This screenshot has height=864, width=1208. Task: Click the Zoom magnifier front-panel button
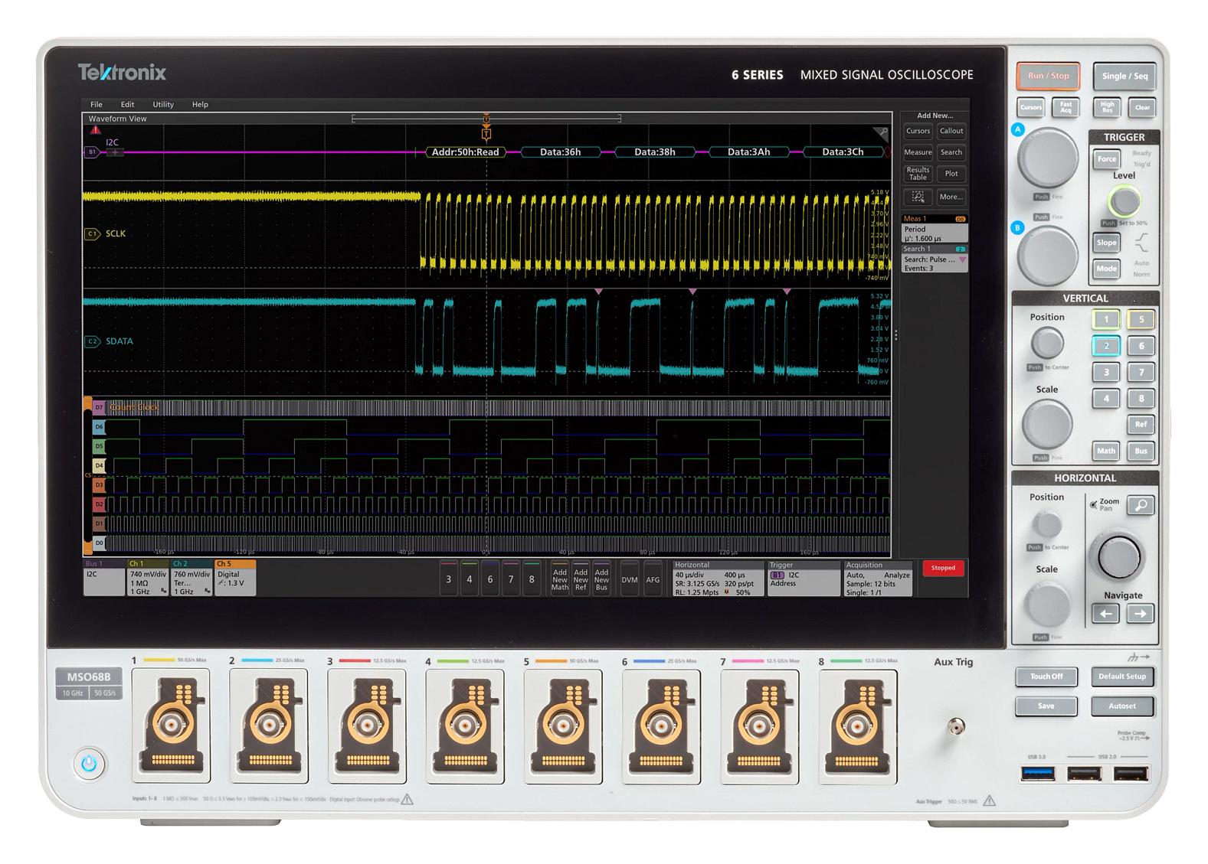tap(1140, 505)
